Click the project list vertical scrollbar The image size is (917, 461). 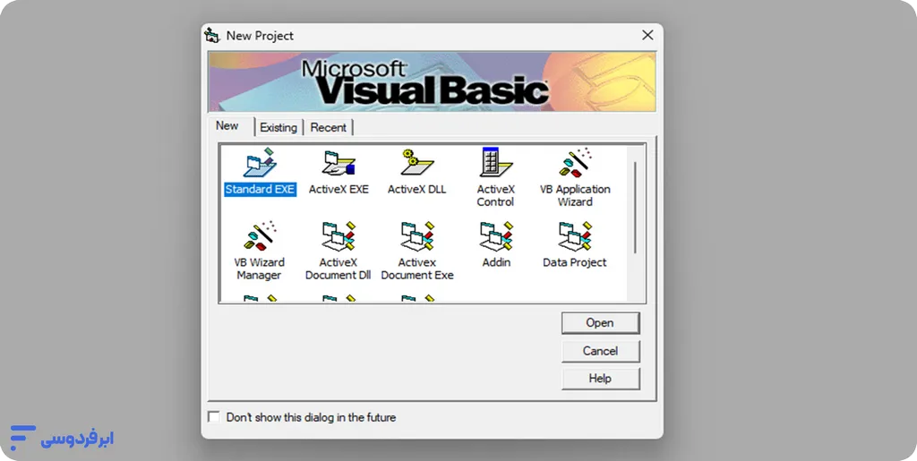635,208
